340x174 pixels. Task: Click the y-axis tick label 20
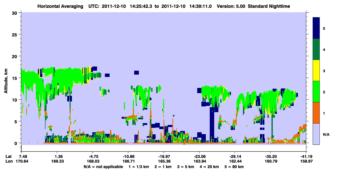(15, 56)
